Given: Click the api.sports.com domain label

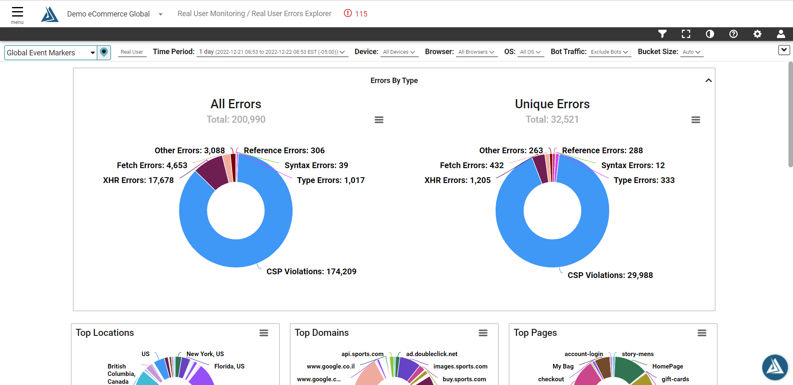Looking at the screenshot, I should [x=362, y=354].
